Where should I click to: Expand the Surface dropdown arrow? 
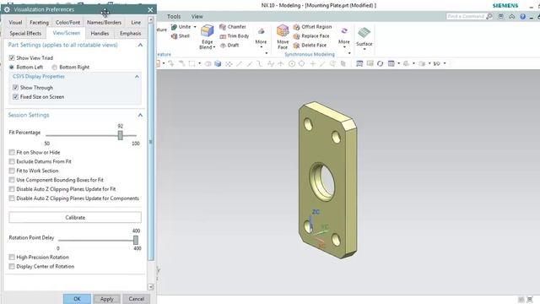click(x=364, y=49)
